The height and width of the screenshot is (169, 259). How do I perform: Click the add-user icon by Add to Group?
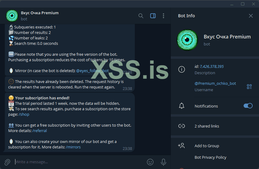coord(181,146)
